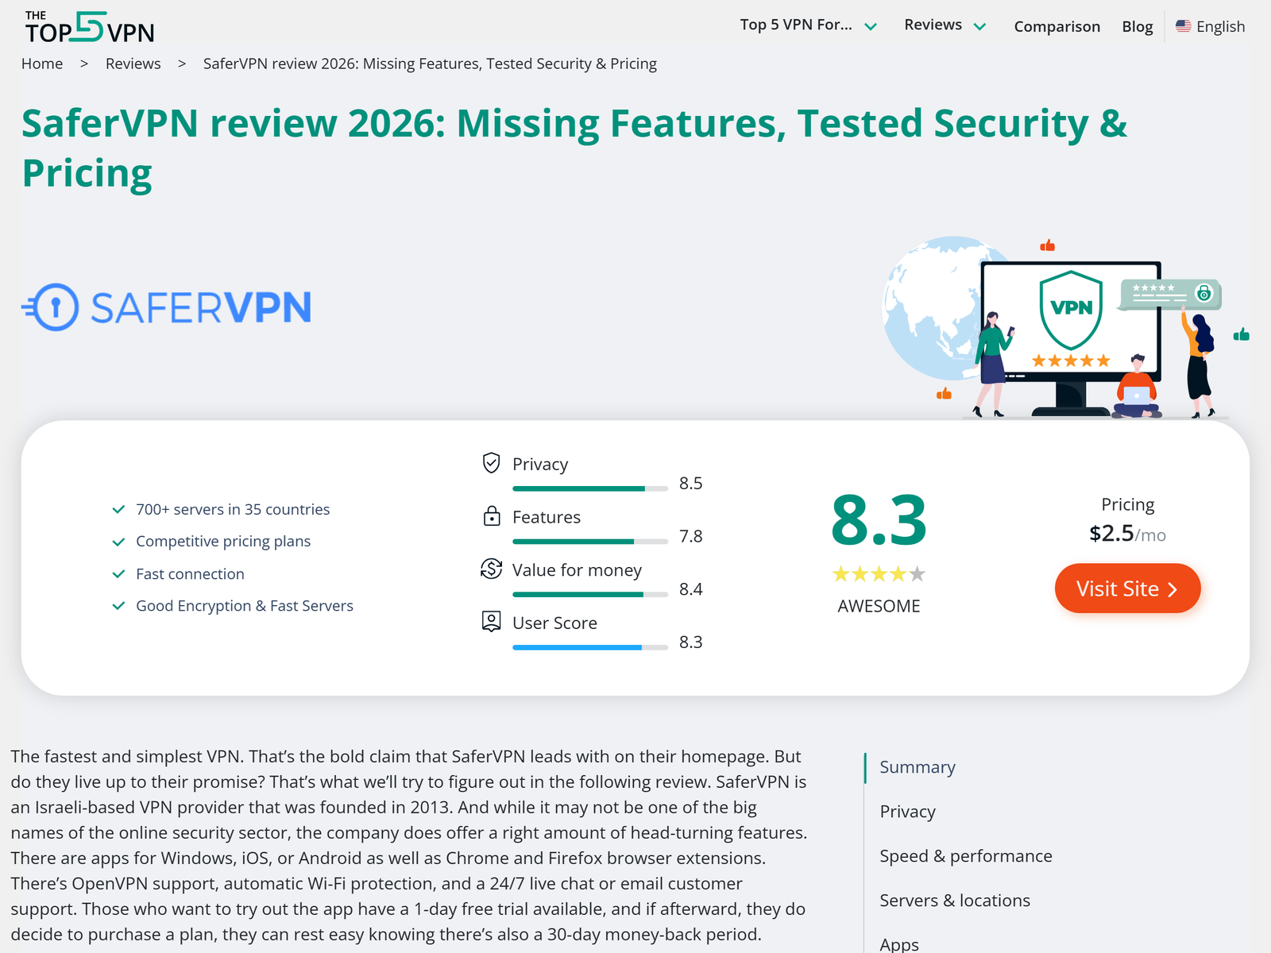Click the Features lock icon
The width and height of the screenshot is (1271, 953).
(x=492, y=516)
